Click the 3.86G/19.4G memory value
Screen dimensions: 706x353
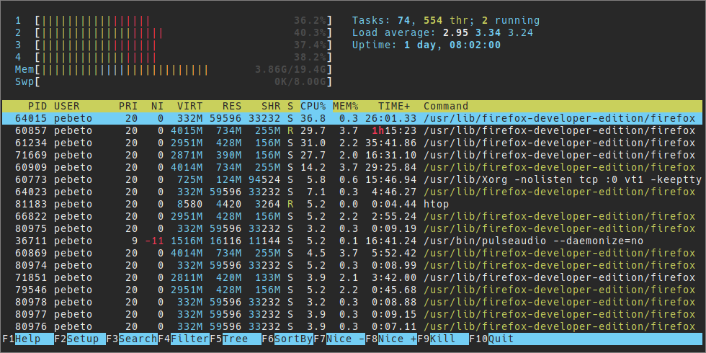[x=290, y=69]
